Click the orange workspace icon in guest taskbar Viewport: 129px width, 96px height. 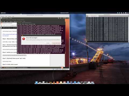[62, 68]
